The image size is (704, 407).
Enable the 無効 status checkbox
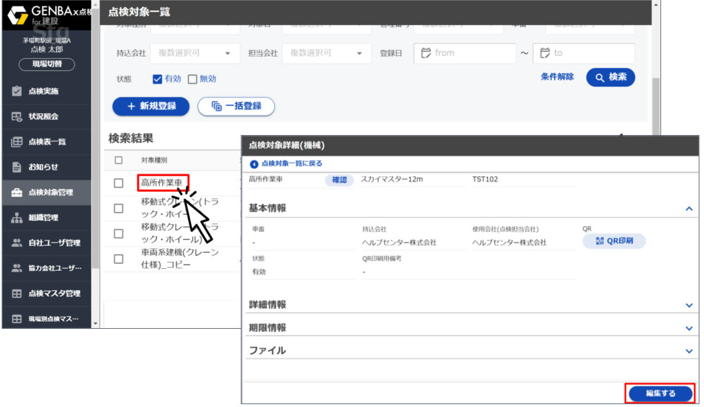[x=192, y=78]
